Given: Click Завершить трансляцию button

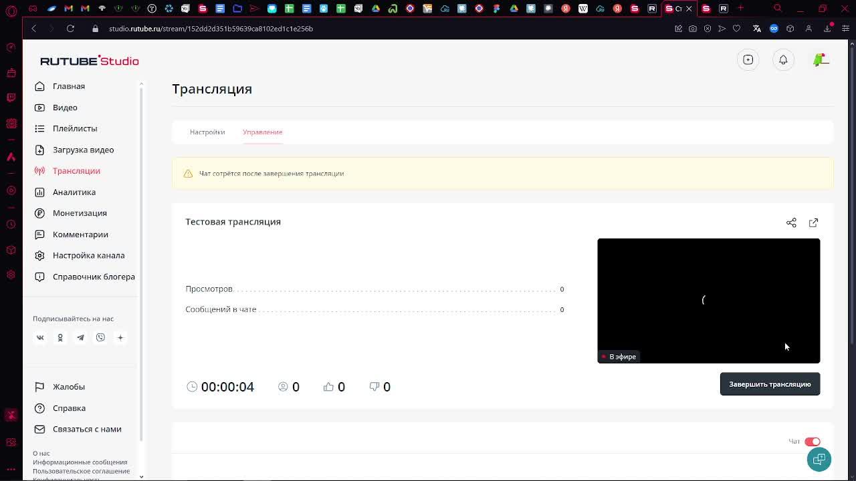Looking at the screenshot, I should [770, 384].
